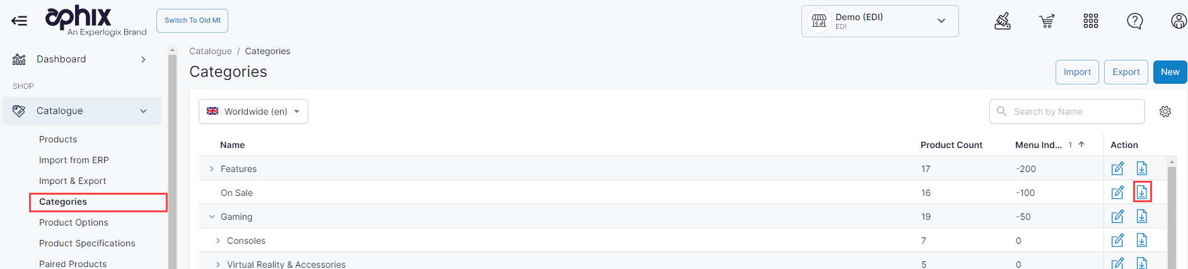Click the Switch To Old MI button
The width and height of the screenshot is (1188, 269).
(x=192, y=21)
